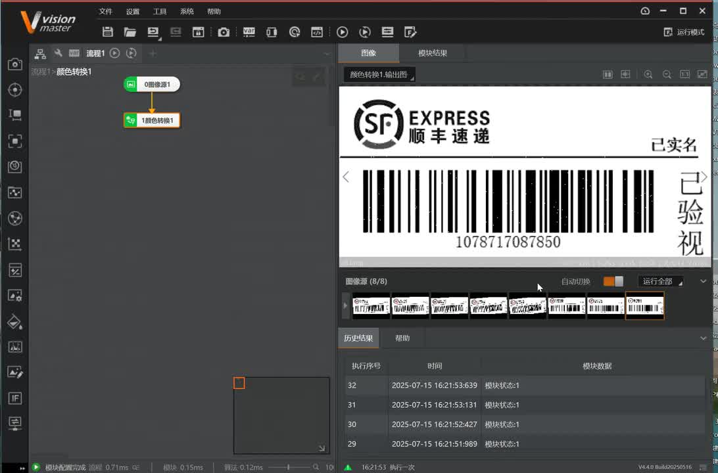
Task: Open the 颜色转换1.输出图 image dropdown
Action: click(x=379, y=75)
